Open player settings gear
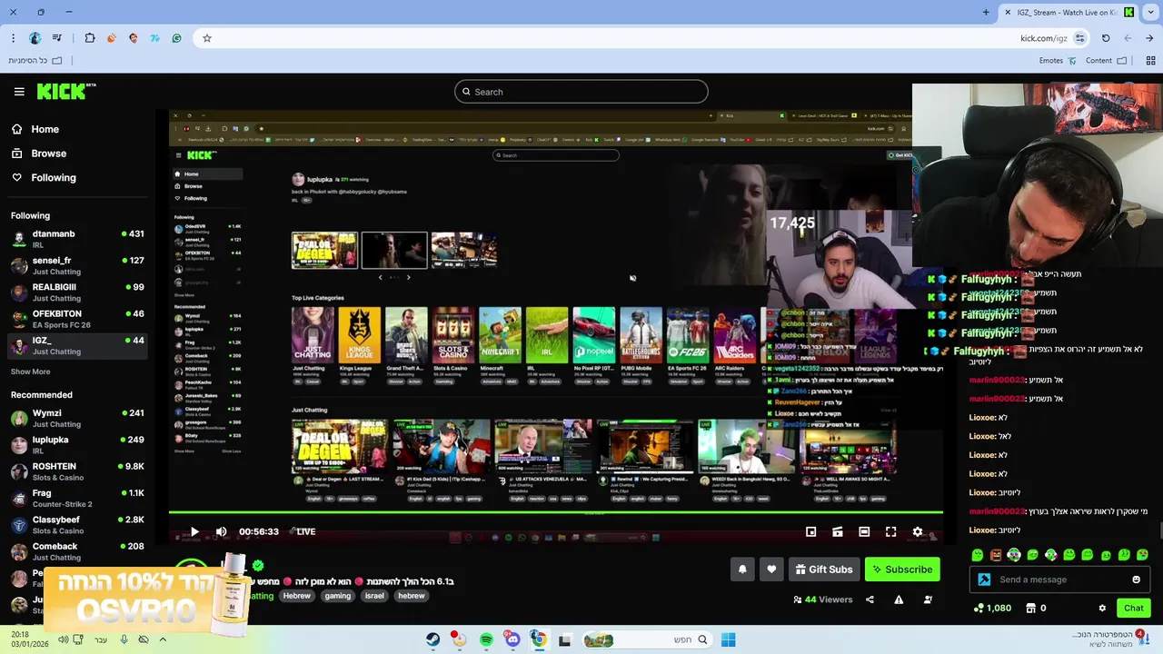Viewport: 1163px width, 654px height. [x=918, y=531]
